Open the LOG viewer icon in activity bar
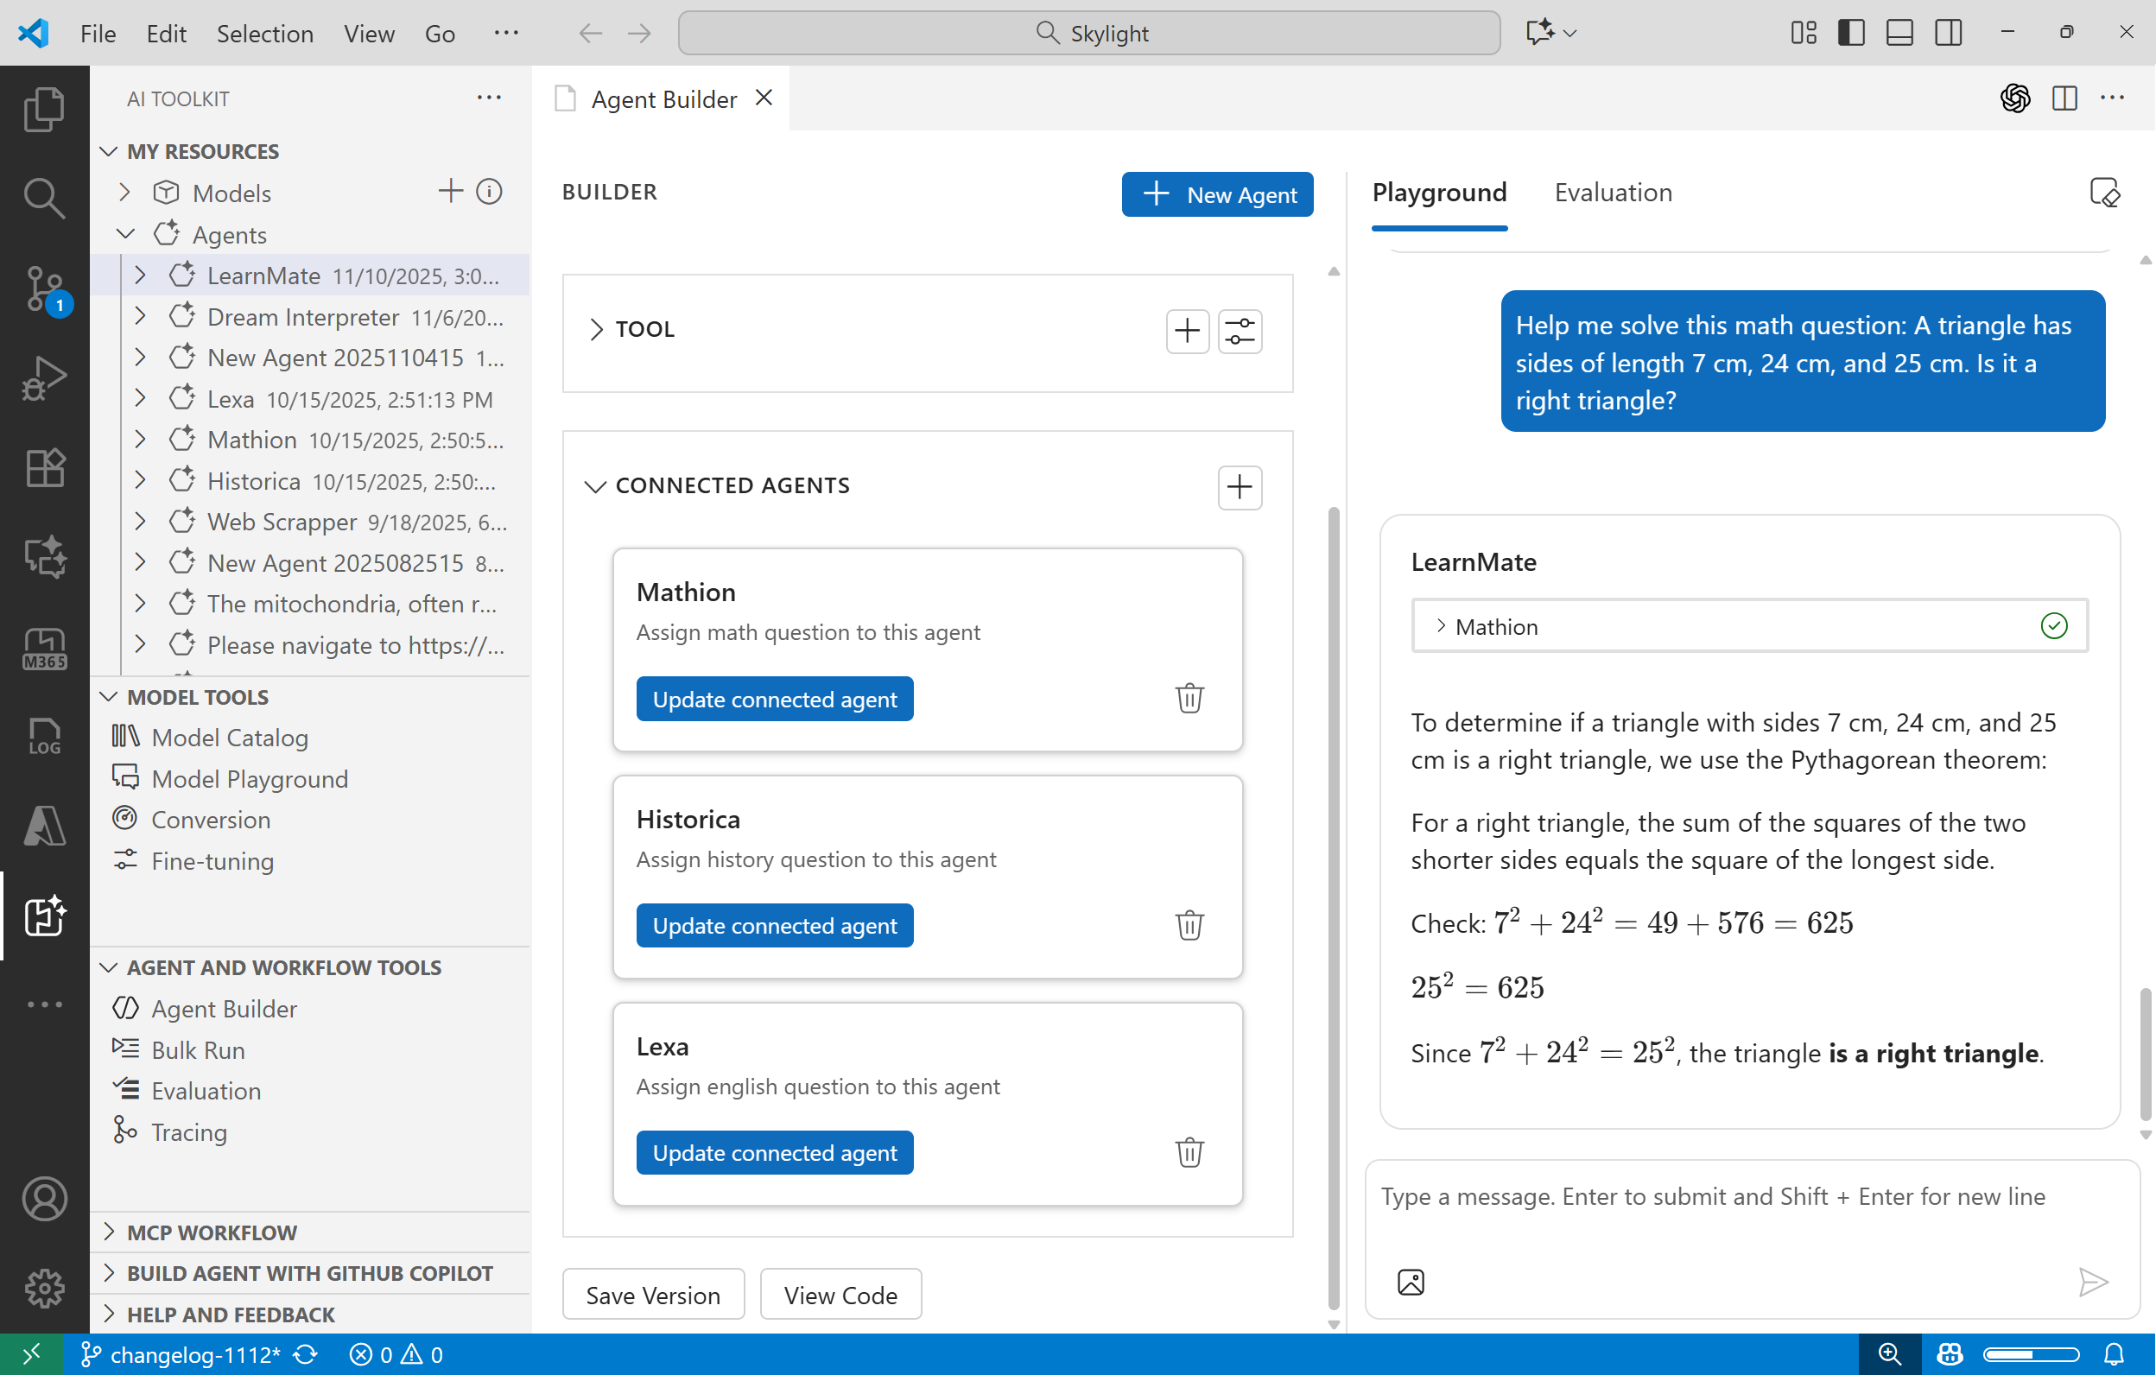 tap(44, 737)
